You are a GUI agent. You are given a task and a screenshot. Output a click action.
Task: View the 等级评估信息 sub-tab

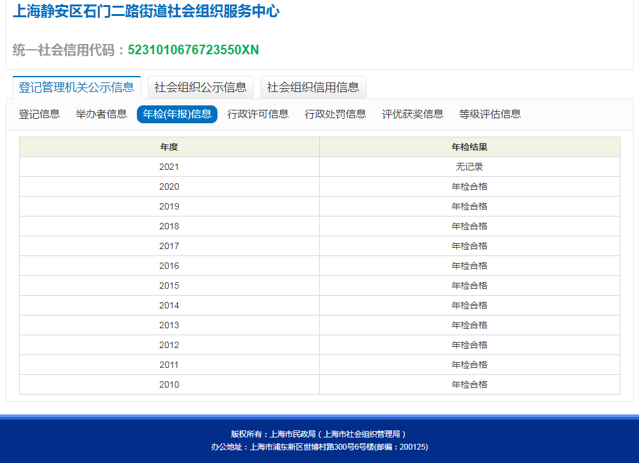(x=490, y=114)
